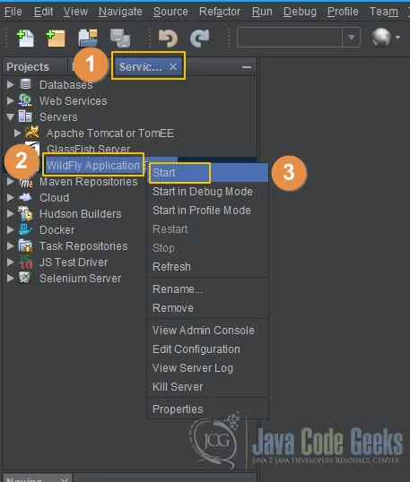The height and width of the screenshot is (482, 410).
Task: Expand the Databases tree node
Action: coord(11,84)
